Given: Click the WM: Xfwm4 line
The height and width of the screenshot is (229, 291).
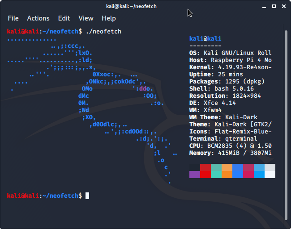Looking at the screenshot, I should coord(205,110).
